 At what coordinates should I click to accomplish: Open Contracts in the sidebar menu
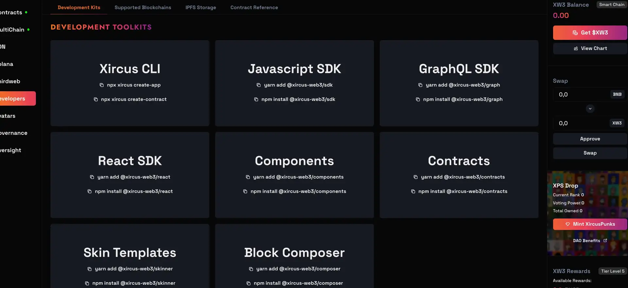point(12,12)
